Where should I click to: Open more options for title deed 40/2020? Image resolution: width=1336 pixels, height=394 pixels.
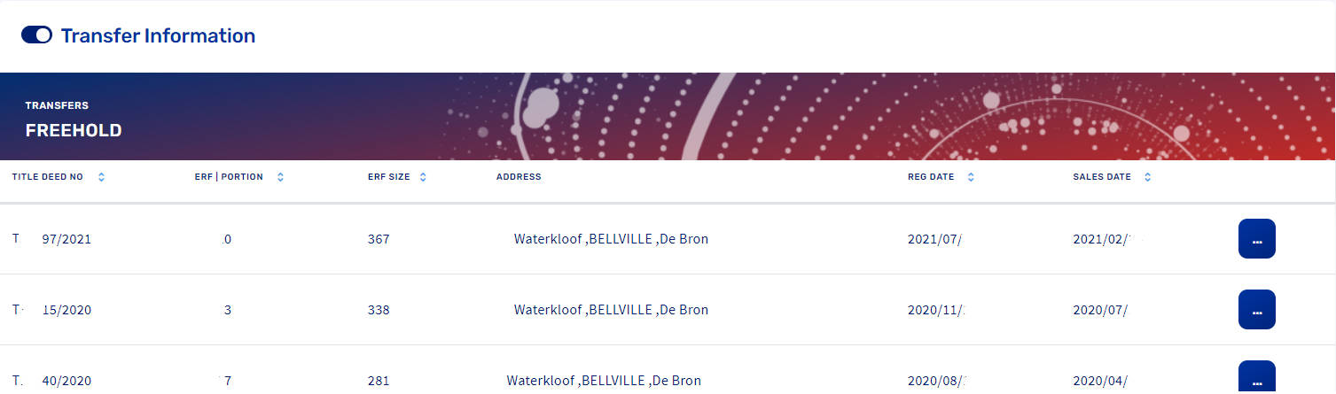click(1256, 378)
